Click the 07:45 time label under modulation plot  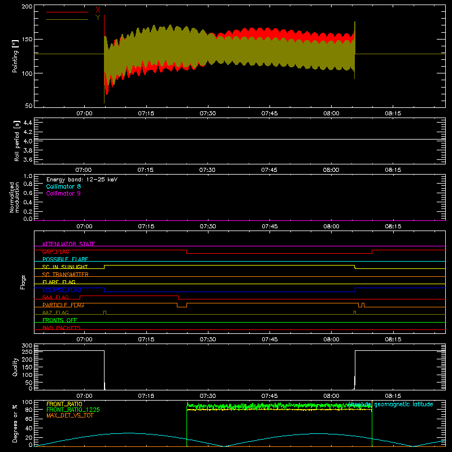point(270,227)
